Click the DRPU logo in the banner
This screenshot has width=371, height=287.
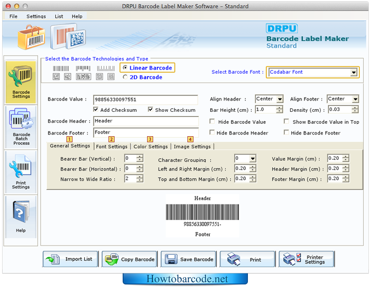click(281, 28)
